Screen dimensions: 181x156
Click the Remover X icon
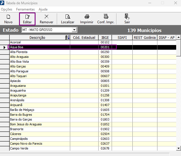coord(47,16)
